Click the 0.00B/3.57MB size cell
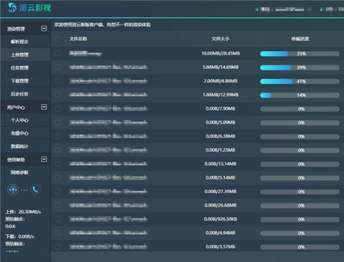Screen dimensions: 344x262 220,247
